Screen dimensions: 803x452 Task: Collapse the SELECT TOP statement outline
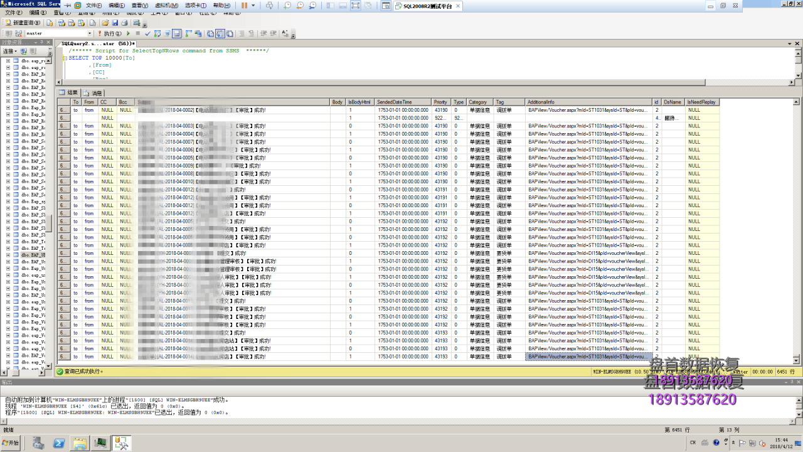point(64,58)
